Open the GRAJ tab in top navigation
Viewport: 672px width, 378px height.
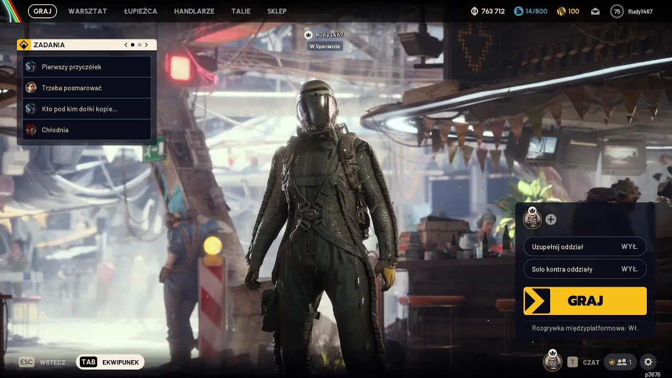tap(43, 11)
